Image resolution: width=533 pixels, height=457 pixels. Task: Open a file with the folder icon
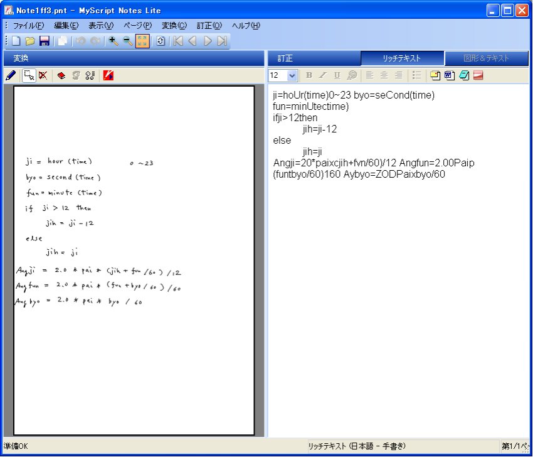coord(29,41)
